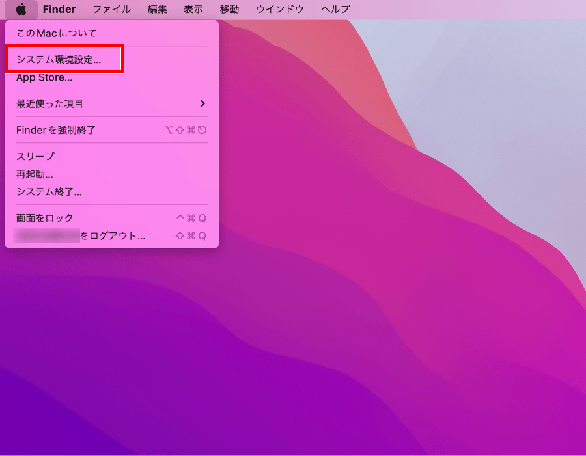This screenshot has height=456, width=586.
Task: Open the ファイル menu
Action: (112, 9)
